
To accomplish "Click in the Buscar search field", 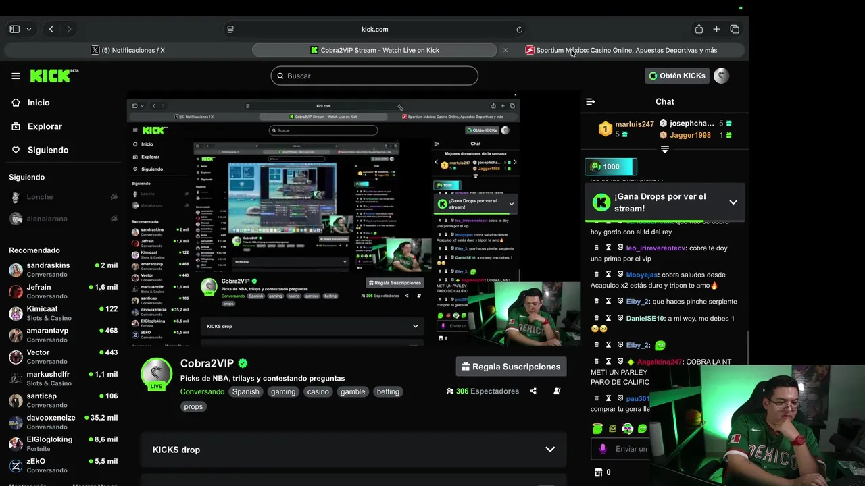I will click(374, 76).
